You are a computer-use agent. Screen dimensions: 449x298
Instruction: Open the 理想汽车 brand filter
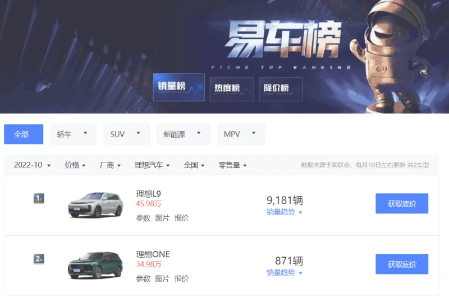tap(152, 165)
